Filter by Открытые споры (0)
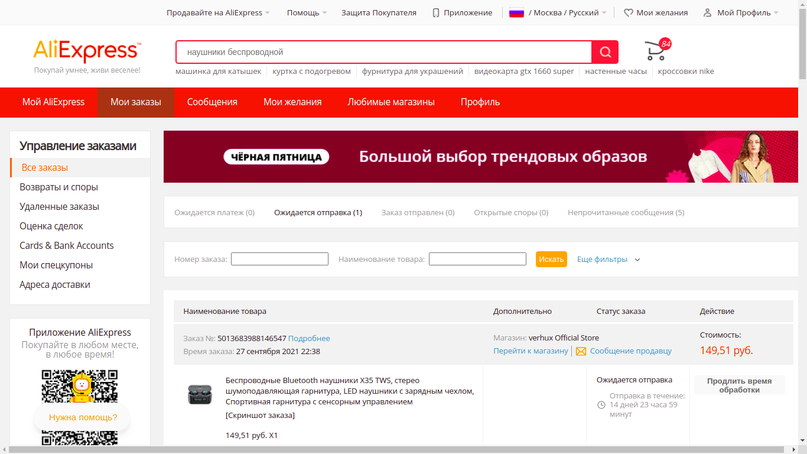 (x=511, y=212)
